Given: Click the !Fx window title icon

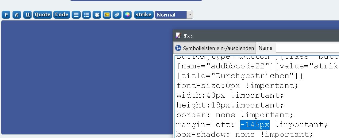Looking at the screenshot, I should point(179,35).
